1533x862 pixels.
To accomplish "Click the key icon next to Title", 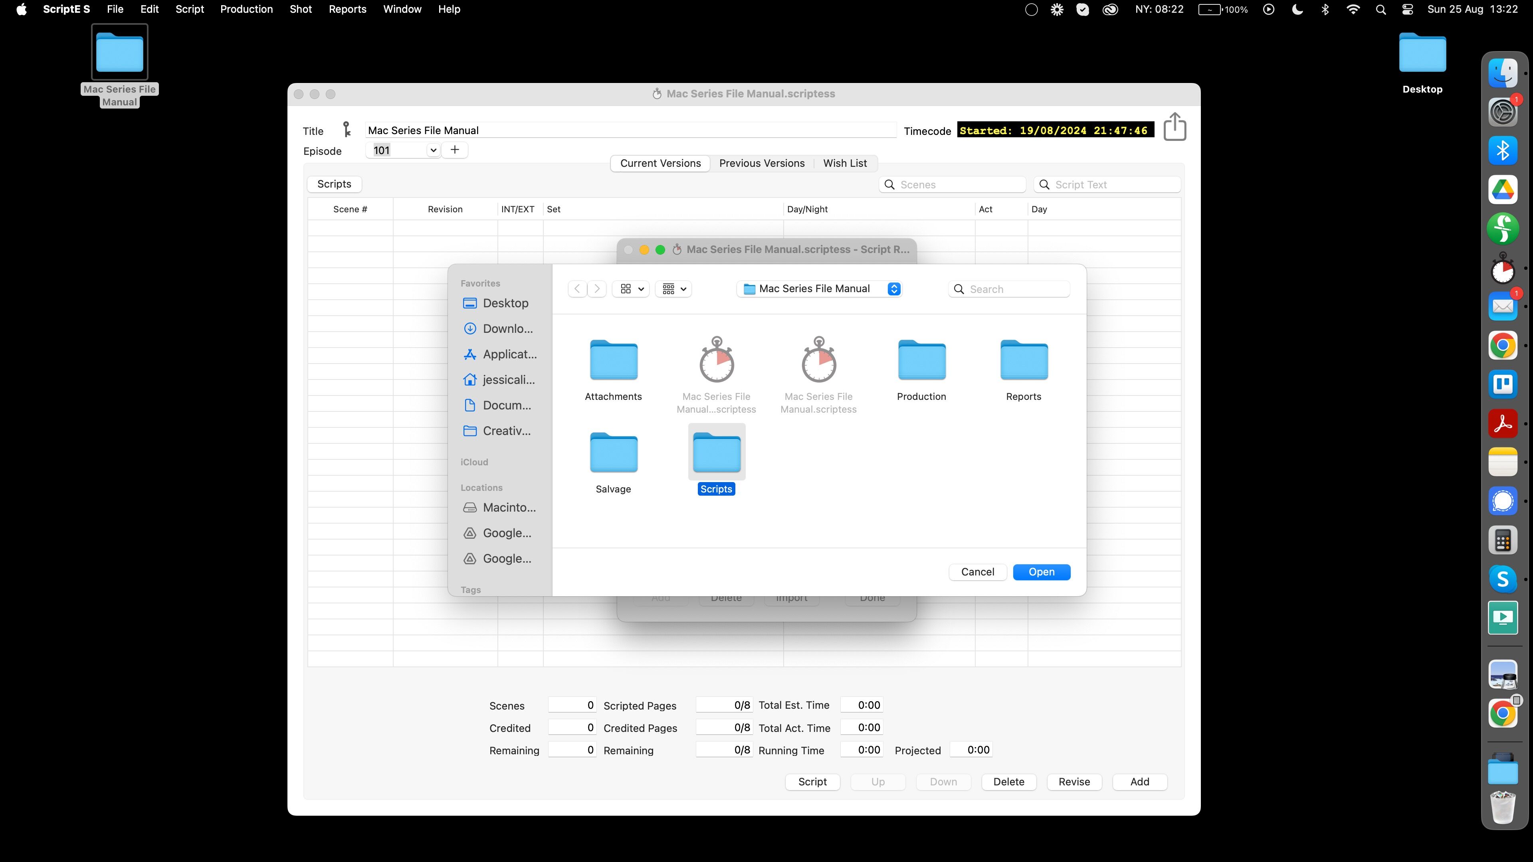I will tap(347, 130).
